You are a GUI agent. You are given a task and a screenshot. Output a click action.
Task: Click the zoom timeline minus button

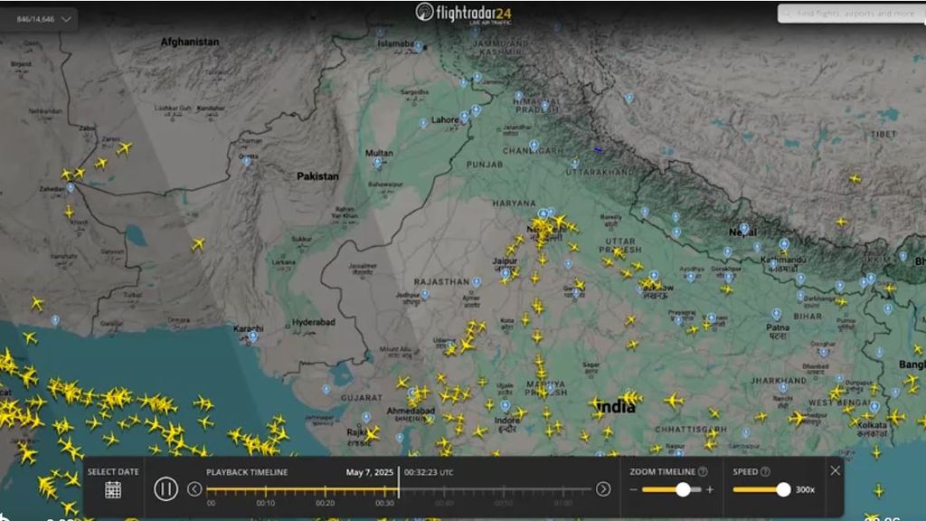click(x=633, y=489)
